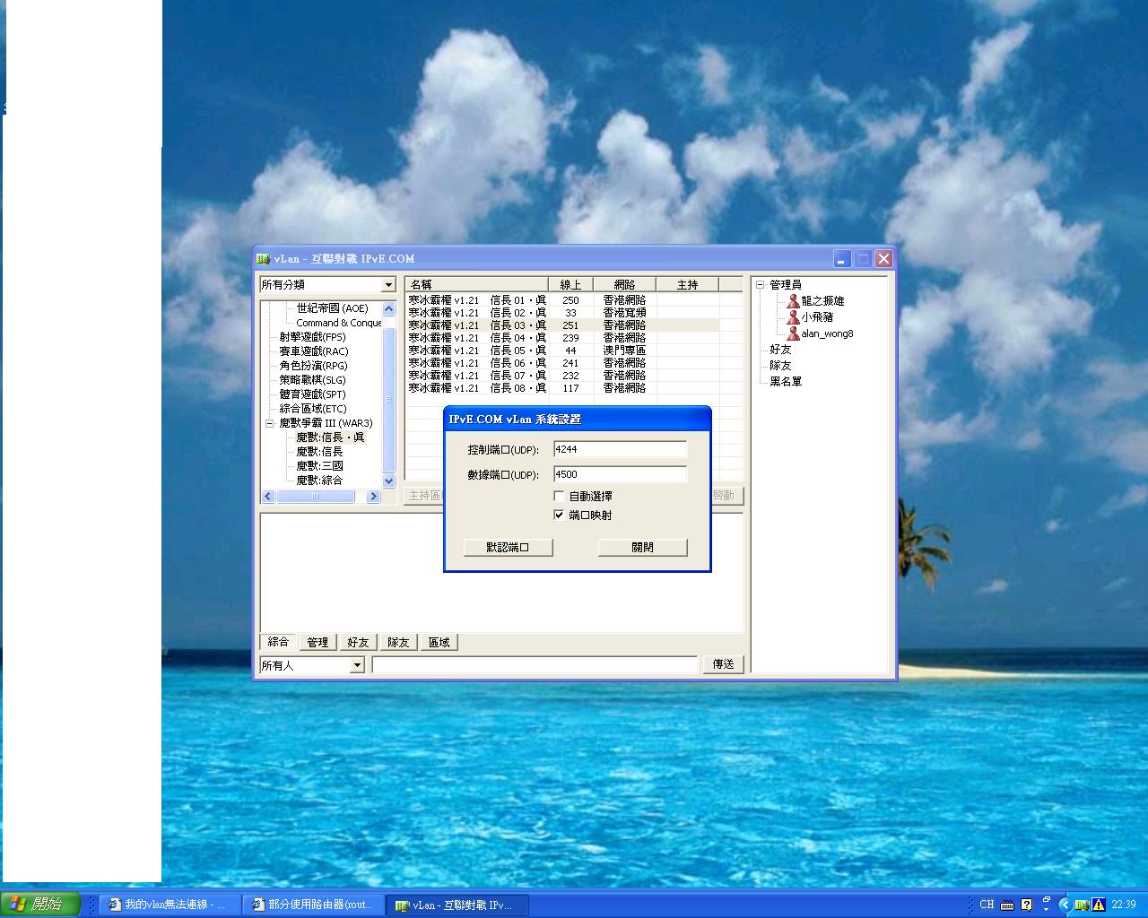Uncheck the 端口映射 checkbox
Screen dimensions: 1148x918
coord(559,515)
